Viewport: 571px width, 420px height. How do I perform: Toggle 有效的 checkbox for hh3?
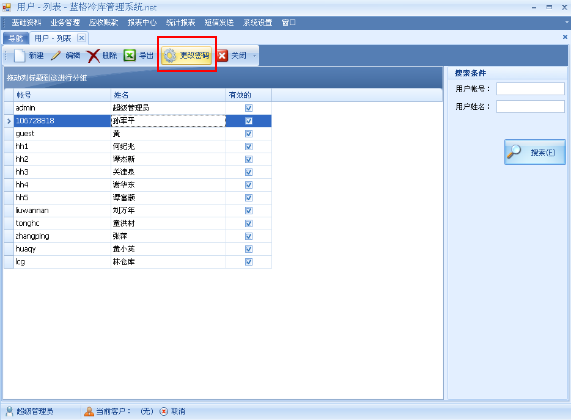tap(249, 172)
